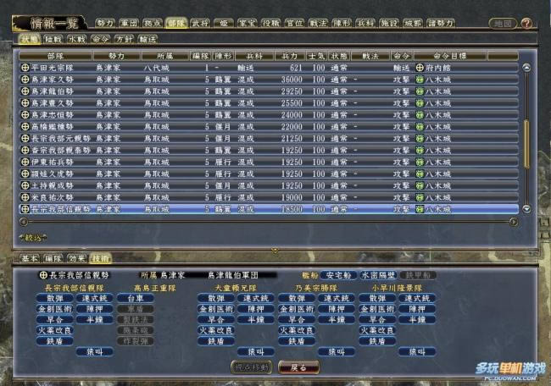Click the crest icon beside 米良祐次勢
The height and width of the screenshot is (386, 551).
[x=25, y=197]
